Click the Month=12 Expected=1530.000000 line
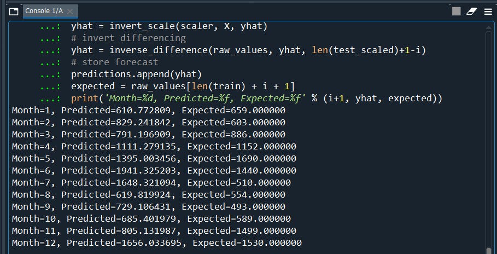Image resolution: width=497 pixels, height=254 pixels. 156,243
